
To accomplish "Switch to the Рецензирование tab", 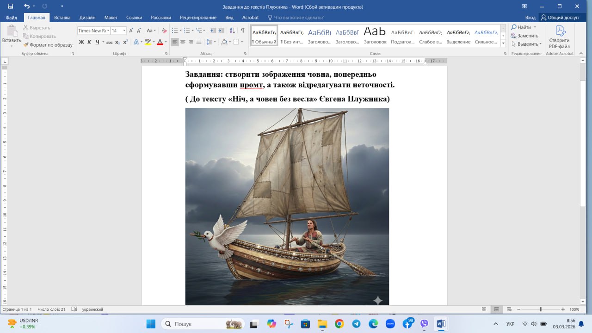I will [197, 18].
